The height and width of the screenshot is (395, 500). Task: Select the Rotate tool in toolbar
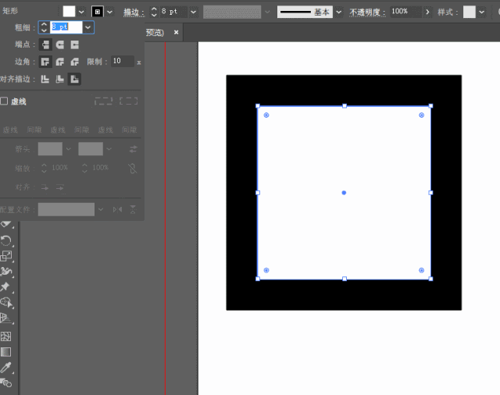click(6, 240)
